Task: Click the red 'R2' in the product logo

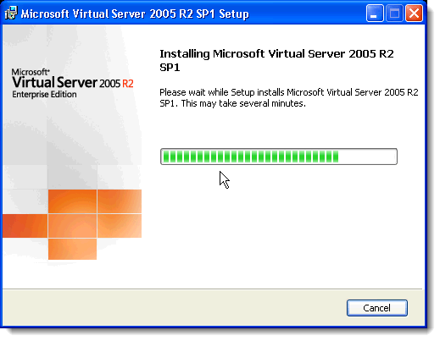Action: pyautogui.click(x=128, y=84)
